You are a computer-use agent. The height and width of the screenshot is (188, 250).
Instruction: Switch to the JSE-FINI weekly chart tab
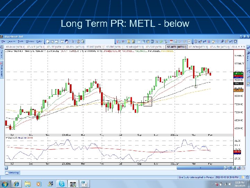point(115,47)
